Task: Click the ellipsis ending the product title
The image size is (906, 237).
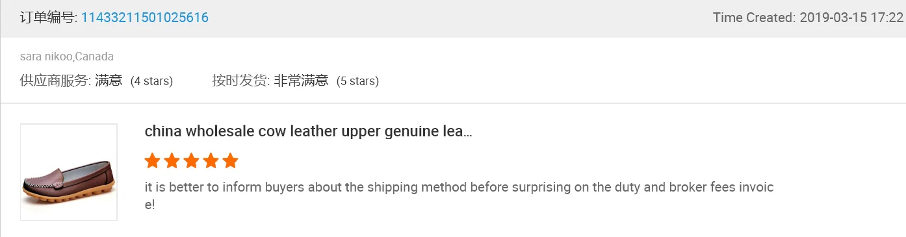Action: (466, 132)
